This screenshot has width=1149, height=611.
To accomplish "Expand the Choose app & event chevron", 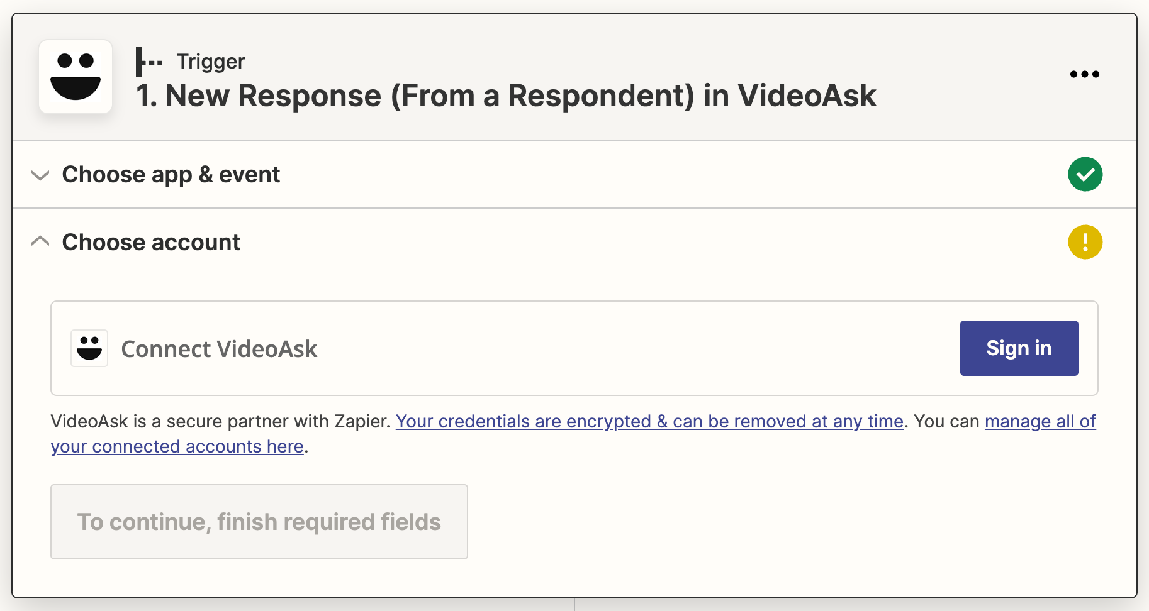I will tap(40, 175).
